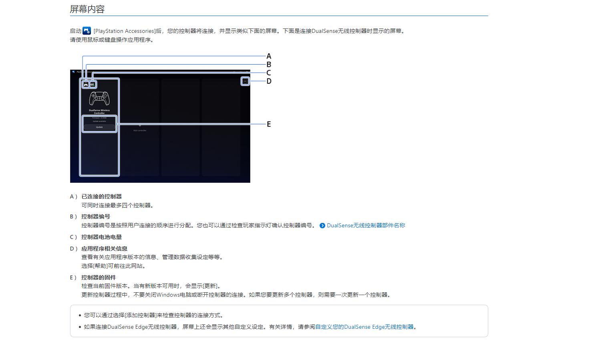Click the blue arrow icon before the parts link
The height and width of the screenshot is (346, 610).
322,226
